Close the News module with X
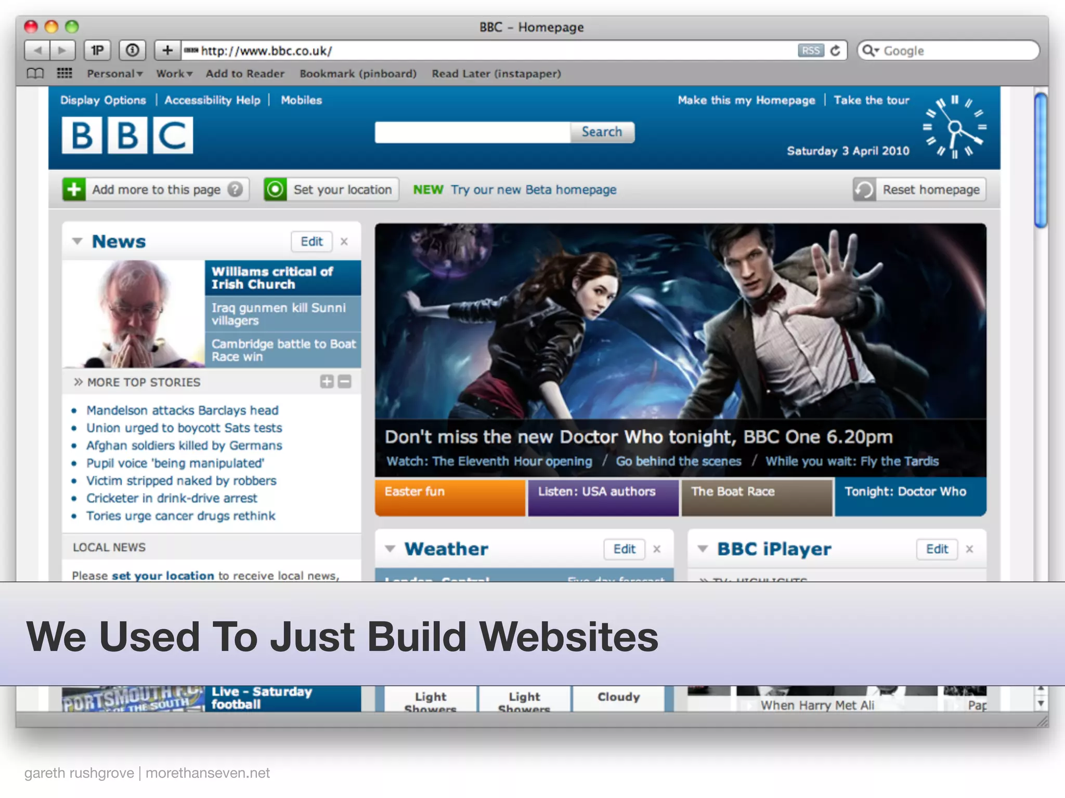 coord(344,242)
